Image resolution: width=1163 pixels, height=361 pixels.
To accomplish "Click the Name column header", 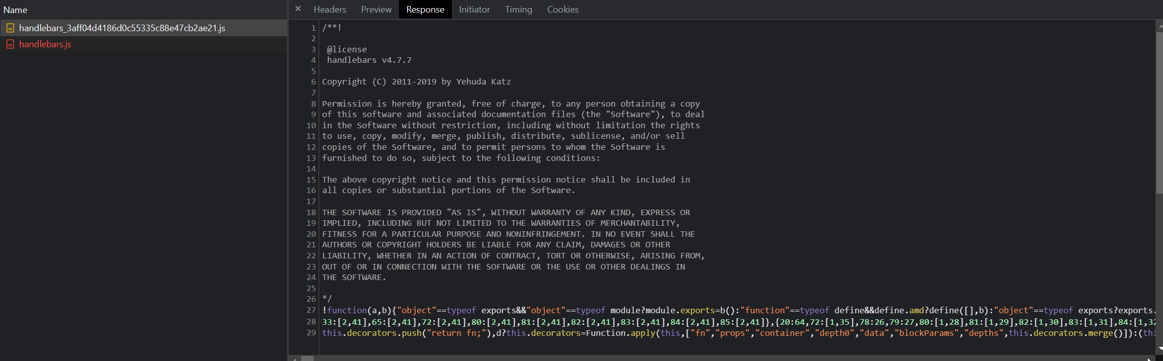I will pos(144,10).
